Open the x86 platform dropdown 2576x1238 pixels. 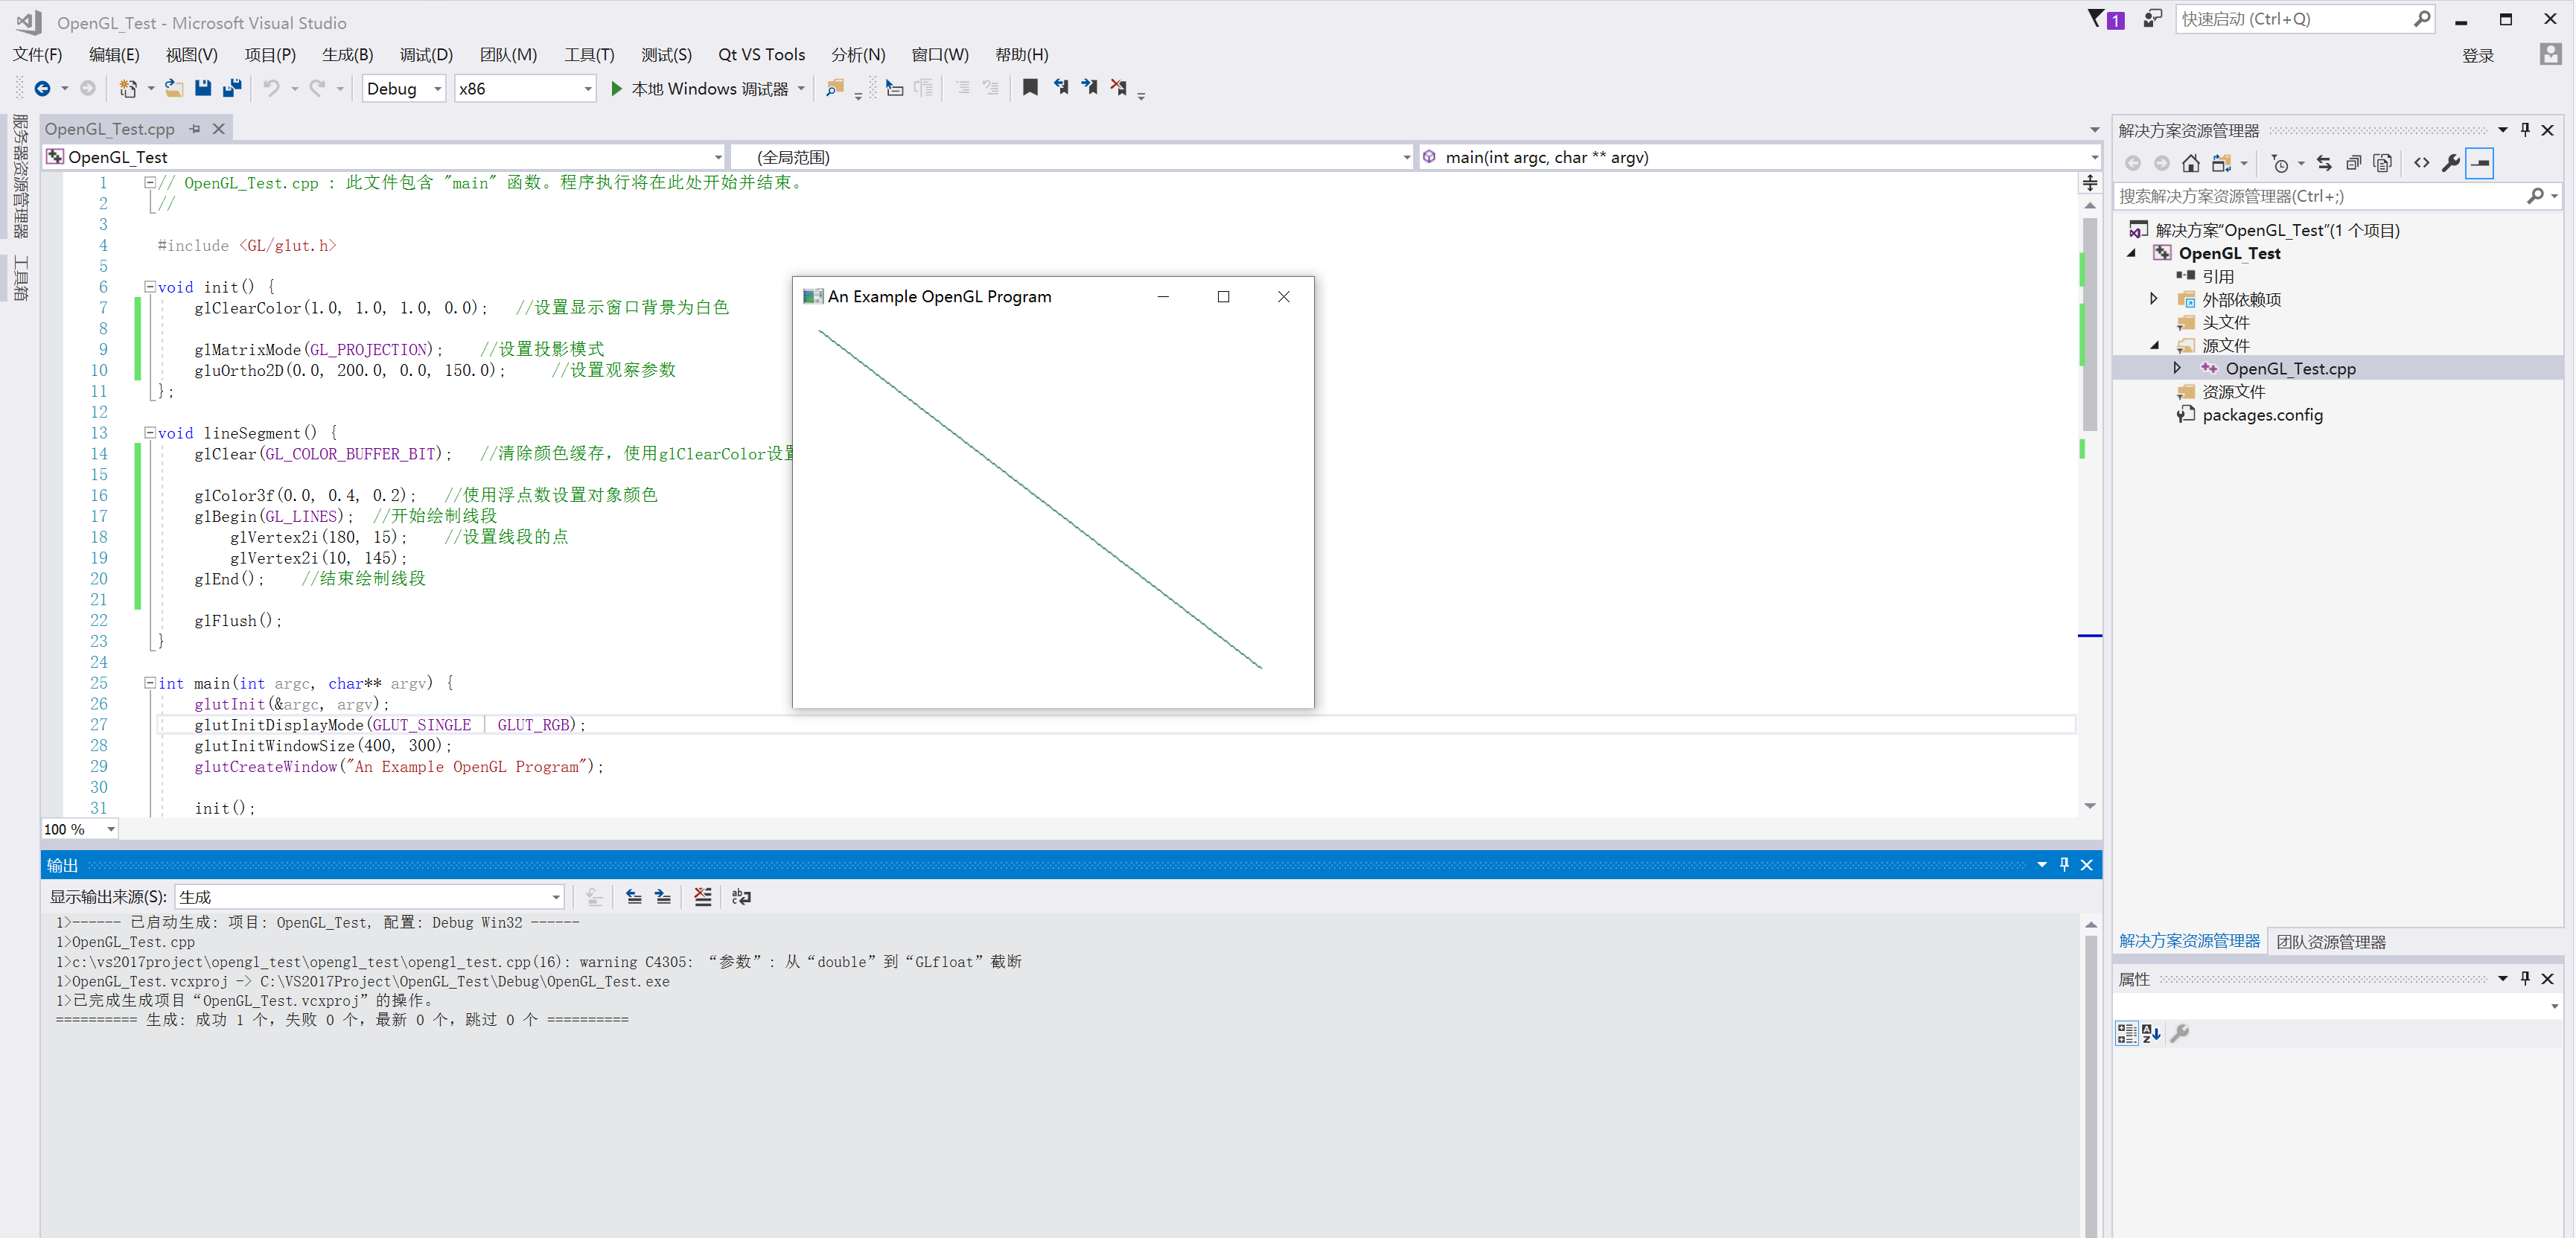(x=587, y=89)
